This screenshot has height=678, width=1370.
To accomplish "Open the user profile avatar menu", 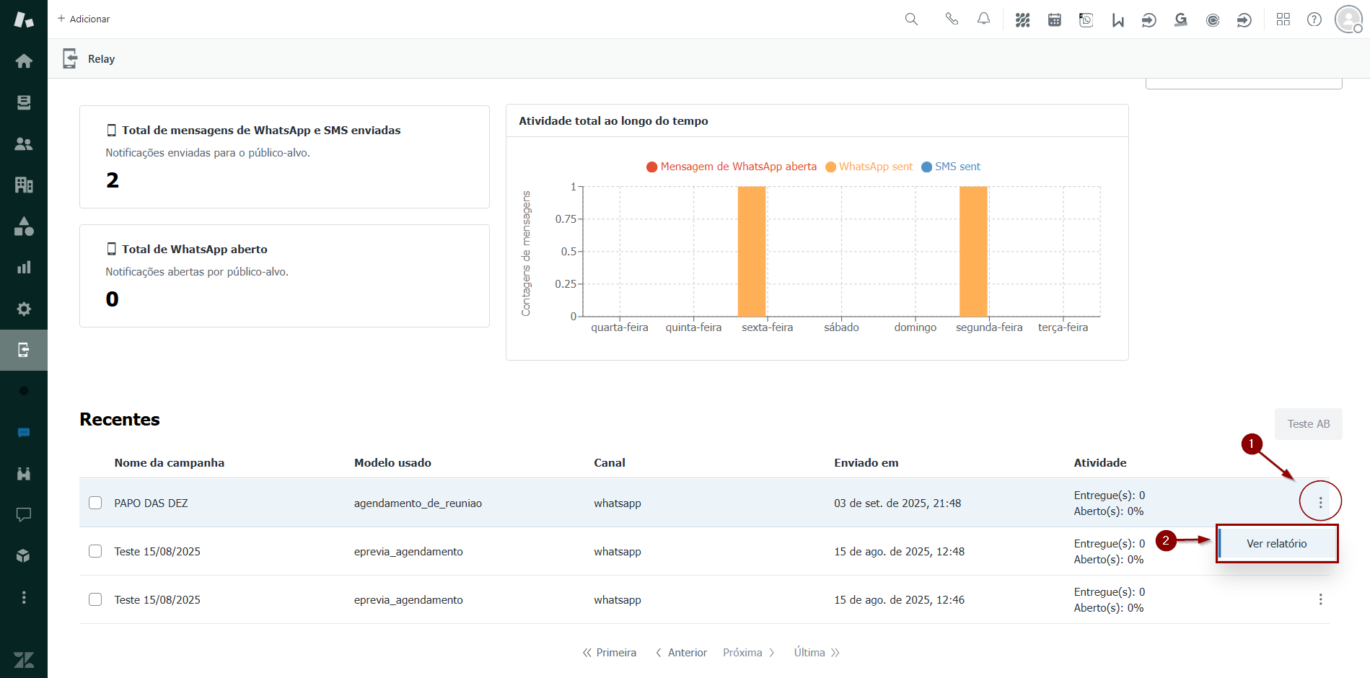I will coord(1348,19).
